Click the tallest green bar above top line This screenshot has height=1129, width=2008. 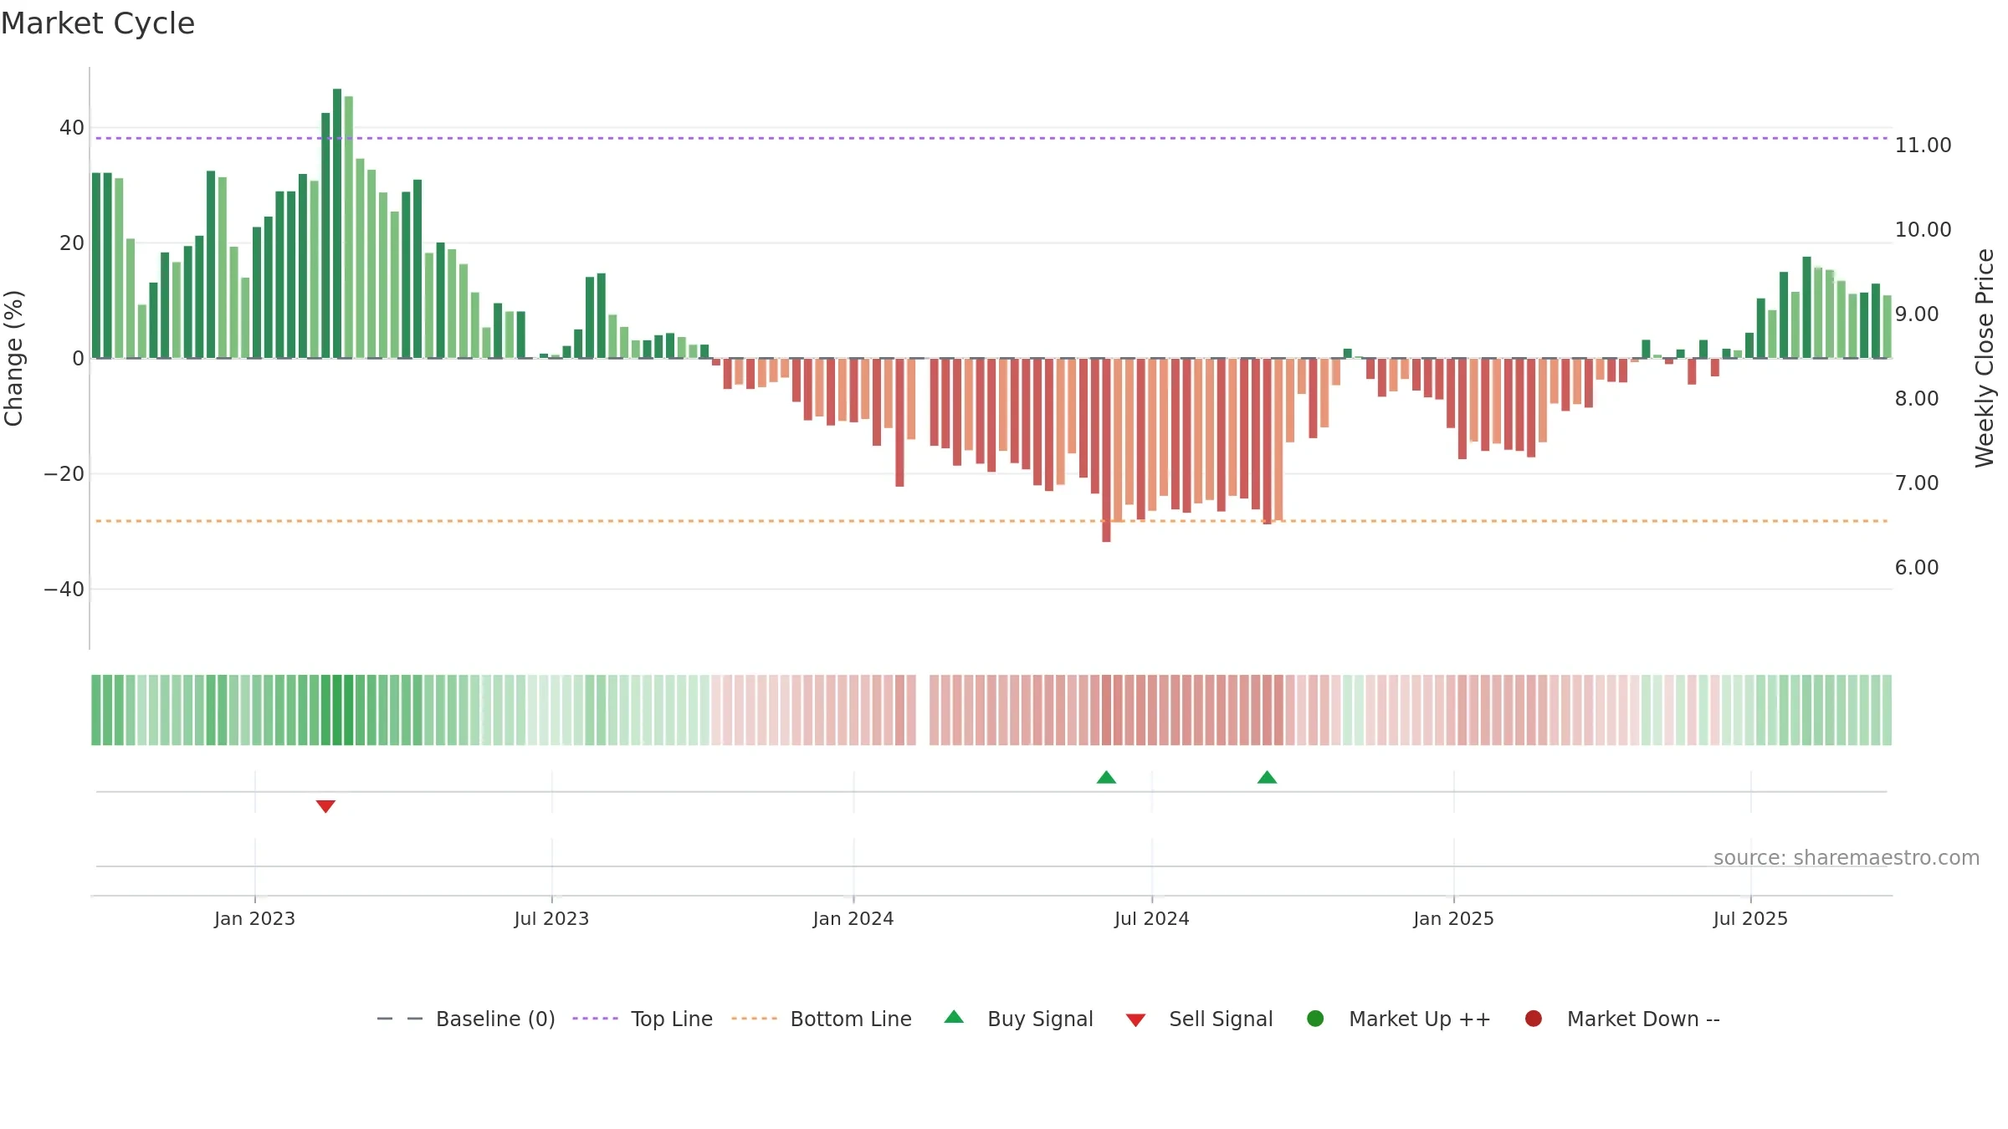337,223
